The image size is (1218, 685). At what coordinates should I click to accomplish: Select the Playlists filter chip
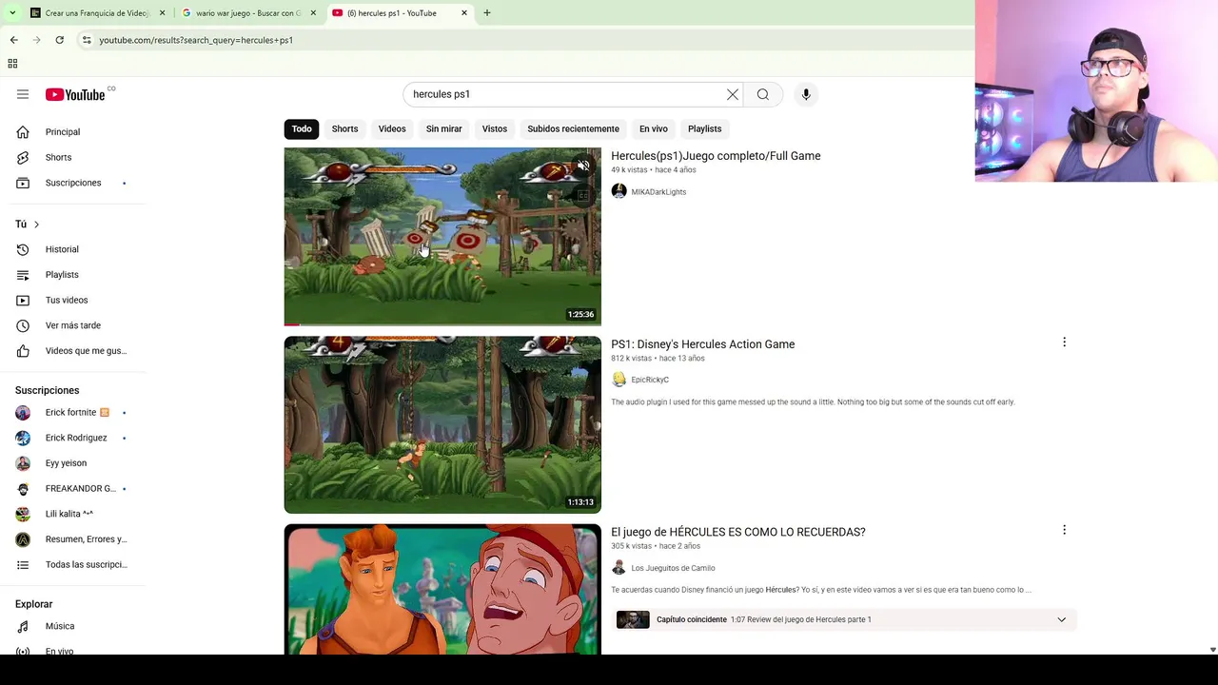(704, 128)
